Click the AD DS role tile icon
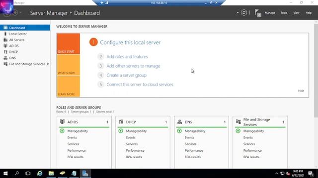318x178 pixels. tap(62, 122)
